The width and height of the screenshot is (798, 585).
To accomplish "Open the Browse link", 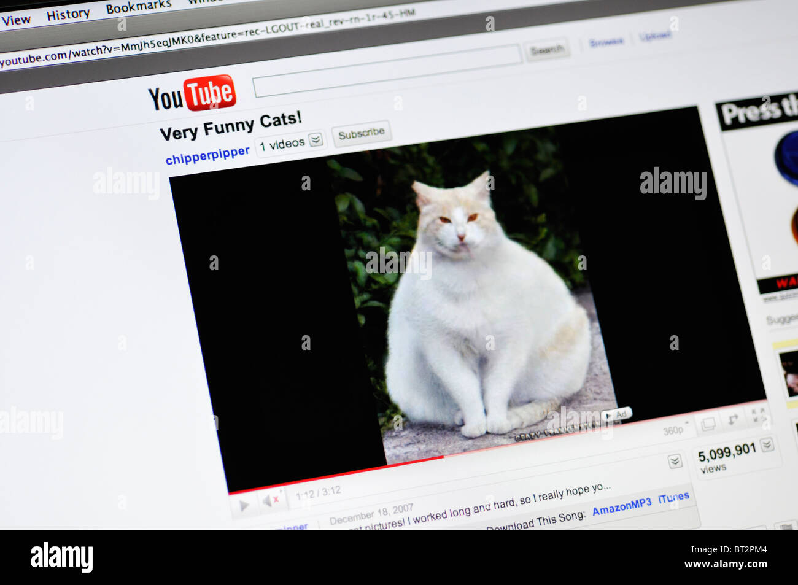I will 606,42.
